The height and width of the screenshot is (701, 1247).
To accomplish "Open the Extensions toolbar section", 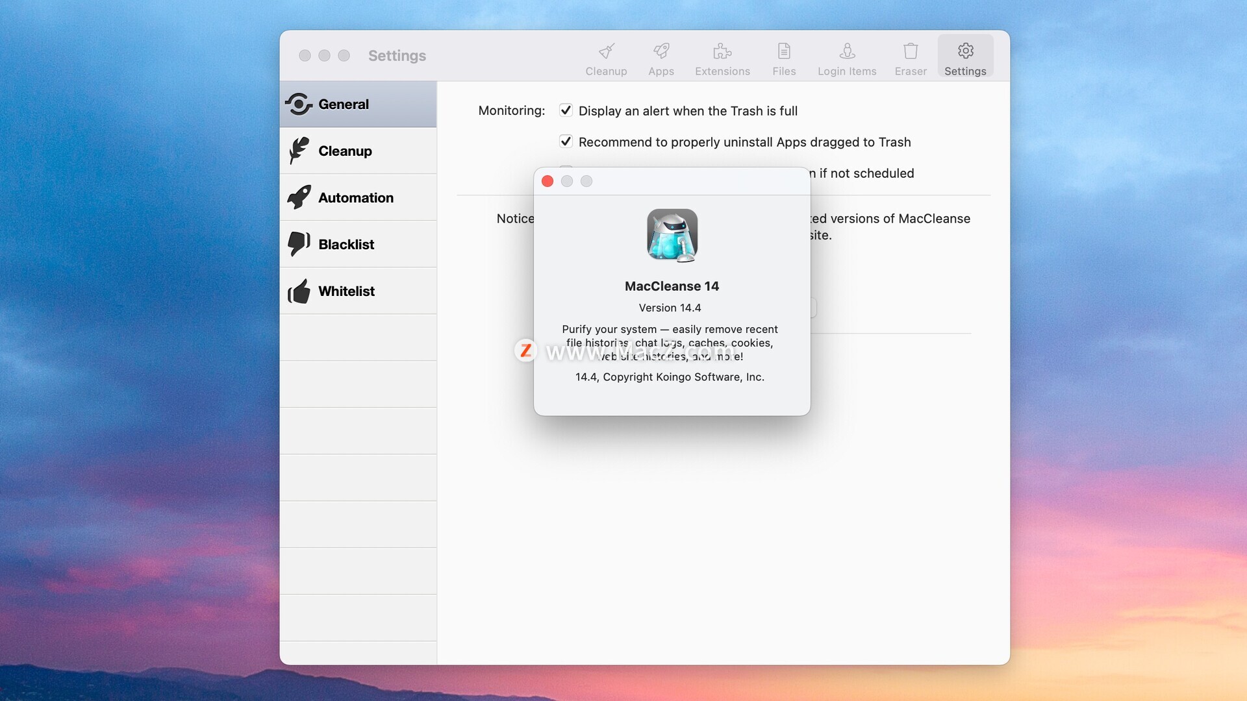I will point(722,58).
